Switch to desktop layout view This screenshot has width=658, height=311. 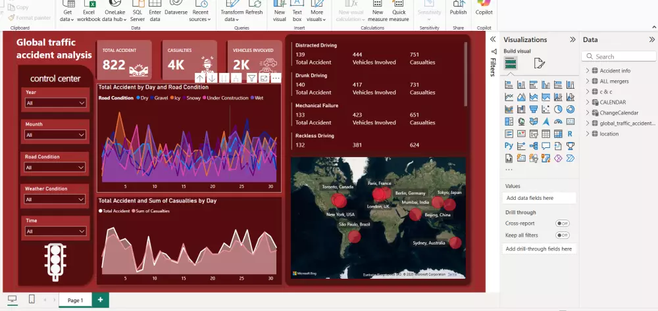[x=12, y=299]
